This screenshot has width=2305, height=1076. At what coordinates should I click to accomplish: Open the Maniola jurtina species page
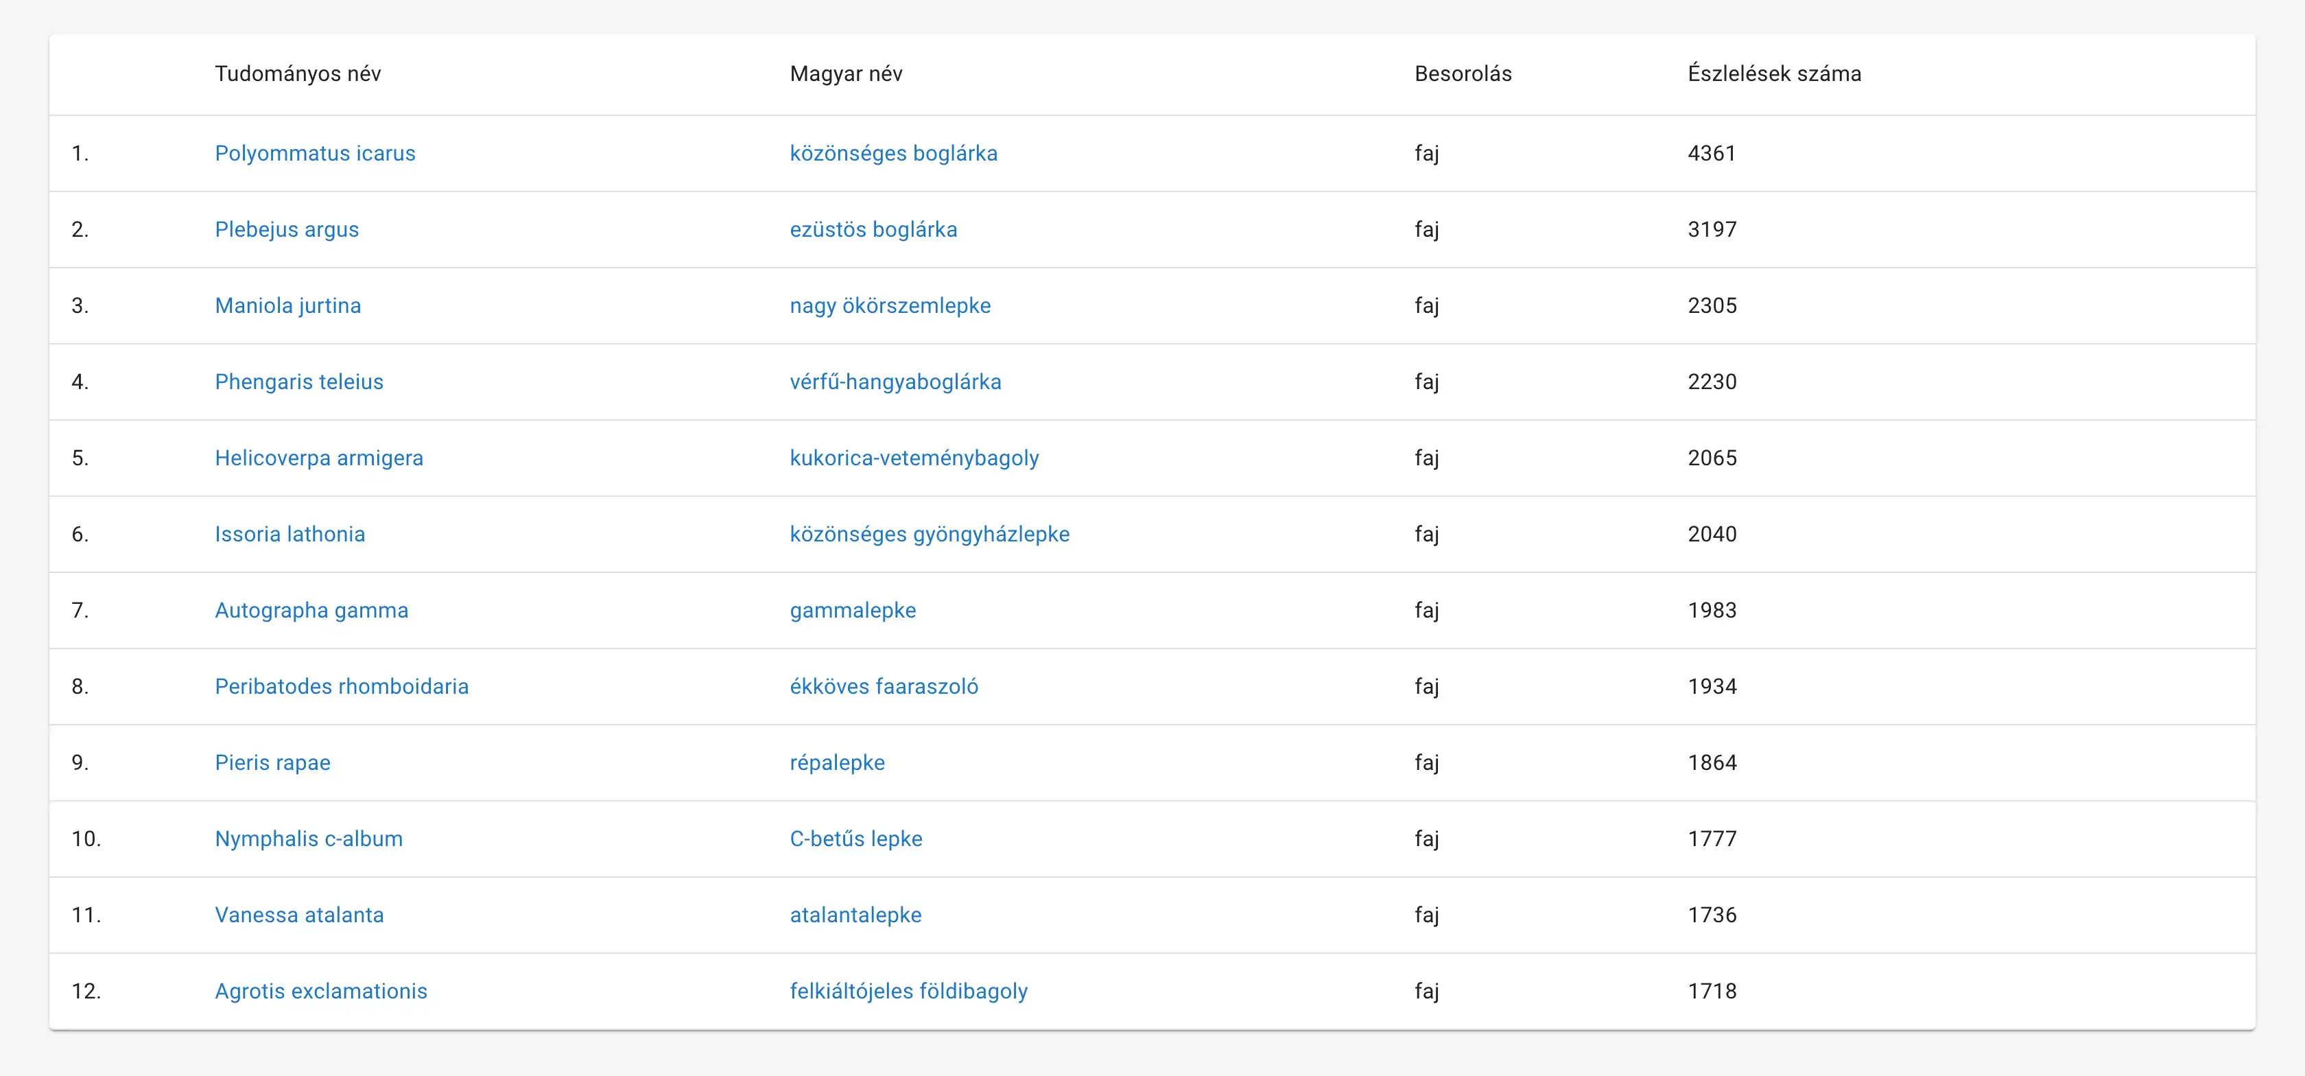[x=287, y=305]
